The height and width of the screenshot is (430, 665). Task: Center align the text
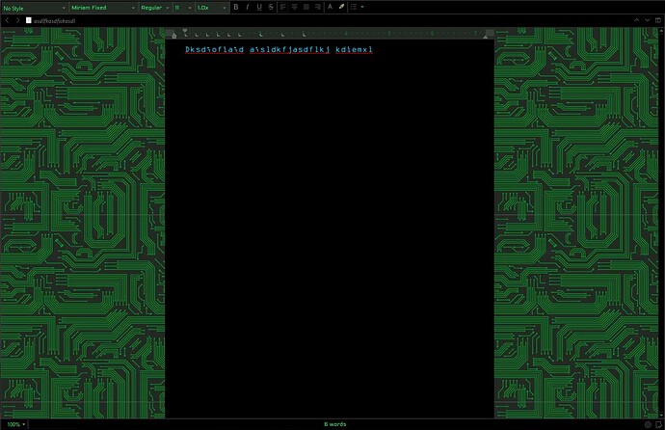click(294, 7)
